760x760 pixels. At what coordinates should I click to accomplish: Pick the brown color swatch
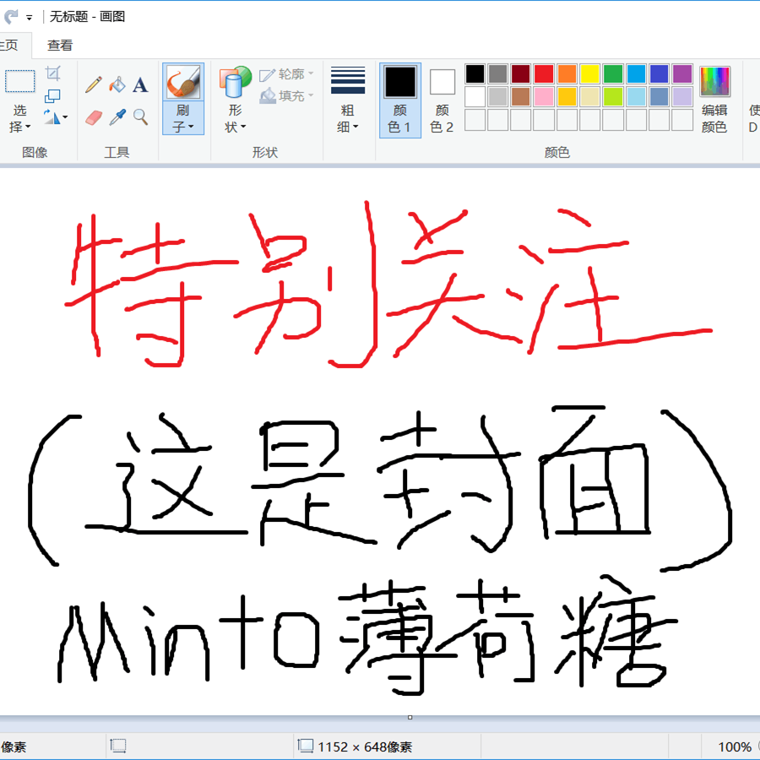tap(520, 97)
